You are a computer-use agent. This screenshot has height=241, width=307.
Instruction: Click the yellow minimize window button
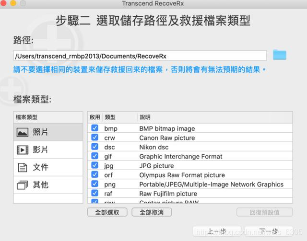pos(13,3)
